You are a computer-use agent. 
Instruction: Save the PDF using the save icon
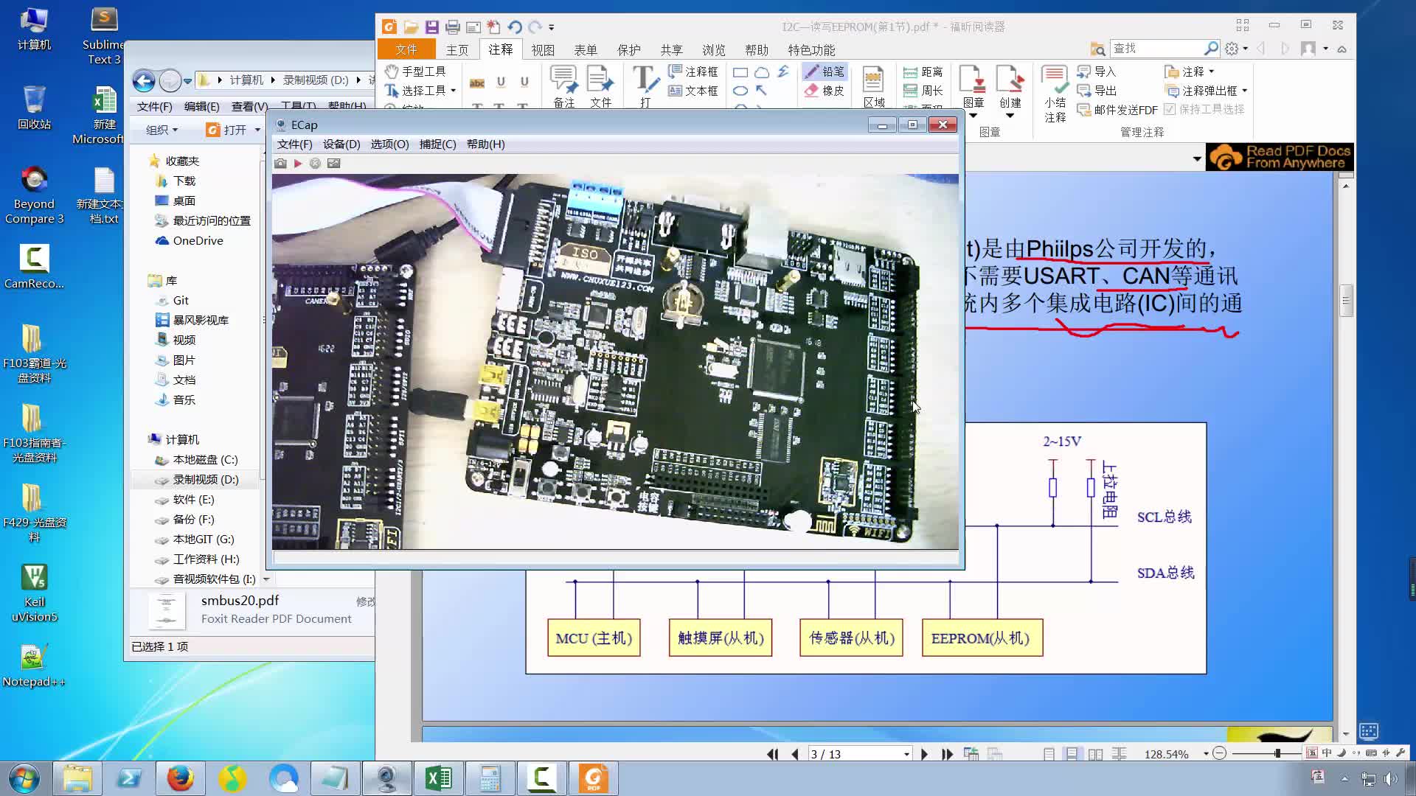[431, 27]
